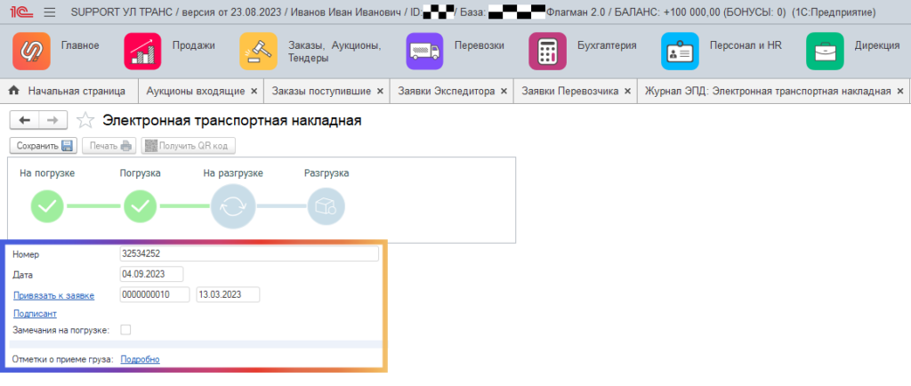Viewport: 911px width, 386px height.
Task: Close the Заказы поступившие tab
Action: pos(380,91)
